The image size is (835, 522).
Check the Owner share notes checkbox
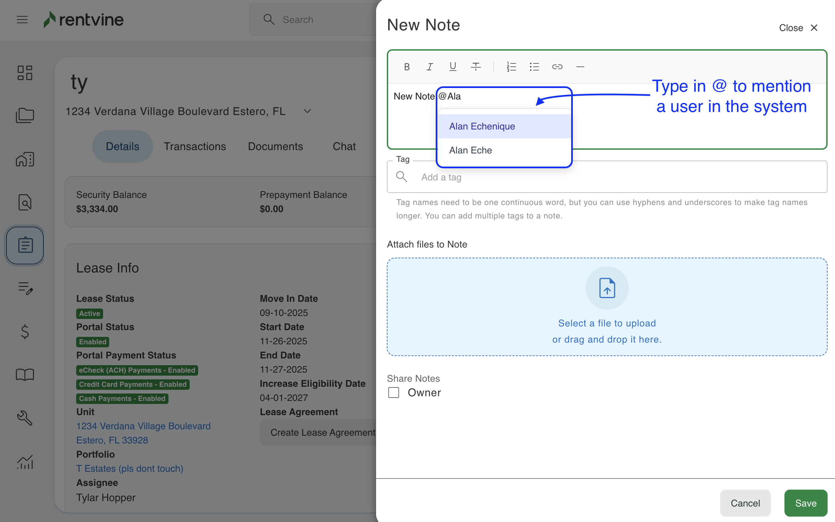pyautogui.click(x=394, y=393)
